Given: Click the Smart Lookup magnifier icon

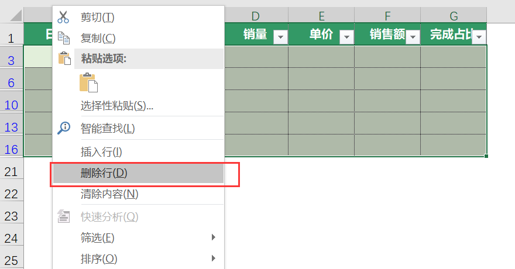Looking at the screenshot, I should pos(64,128).
